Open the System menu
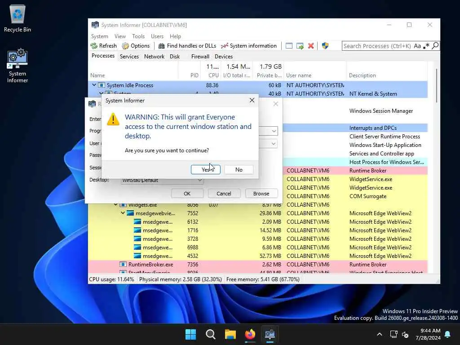This screenshot has height=345, width=460. [99, 36]
